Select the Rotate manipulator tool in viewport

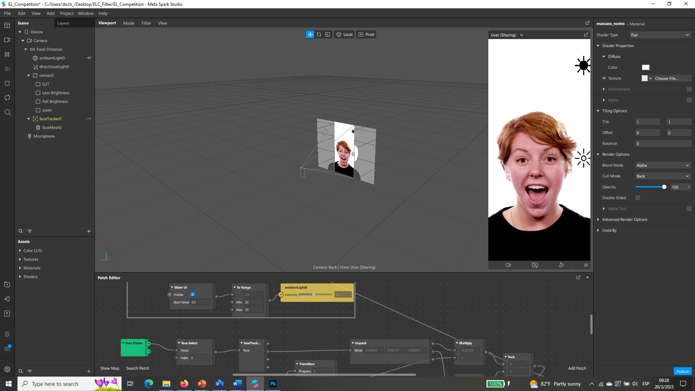[x=319, y=34]
